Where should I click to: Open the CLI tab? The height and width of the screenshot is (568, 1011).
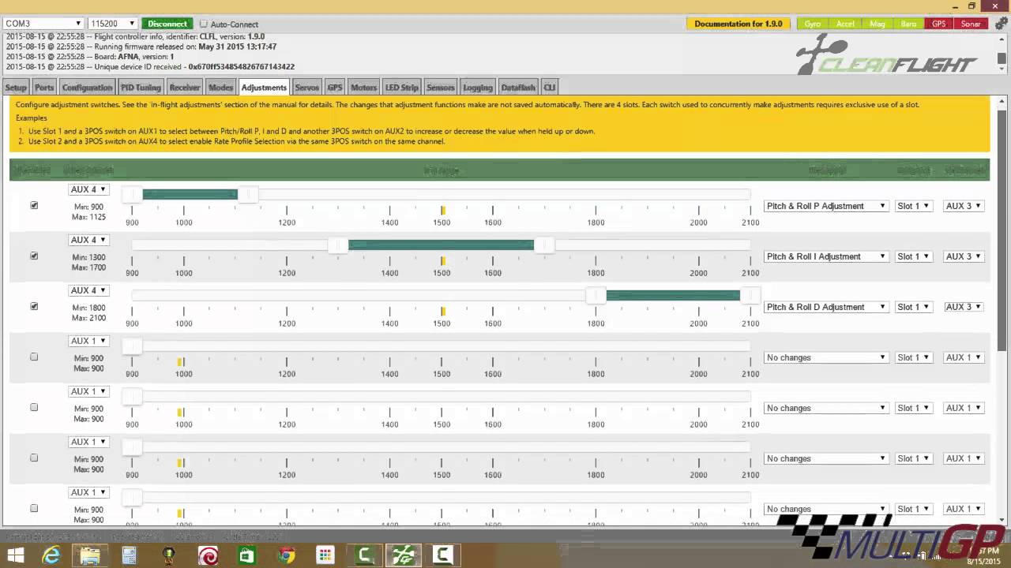pos(549,88)
